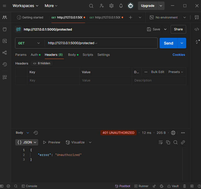Open the Collections sidebar icon
Viewport: 201px width, 189px height.
point(5,29)
